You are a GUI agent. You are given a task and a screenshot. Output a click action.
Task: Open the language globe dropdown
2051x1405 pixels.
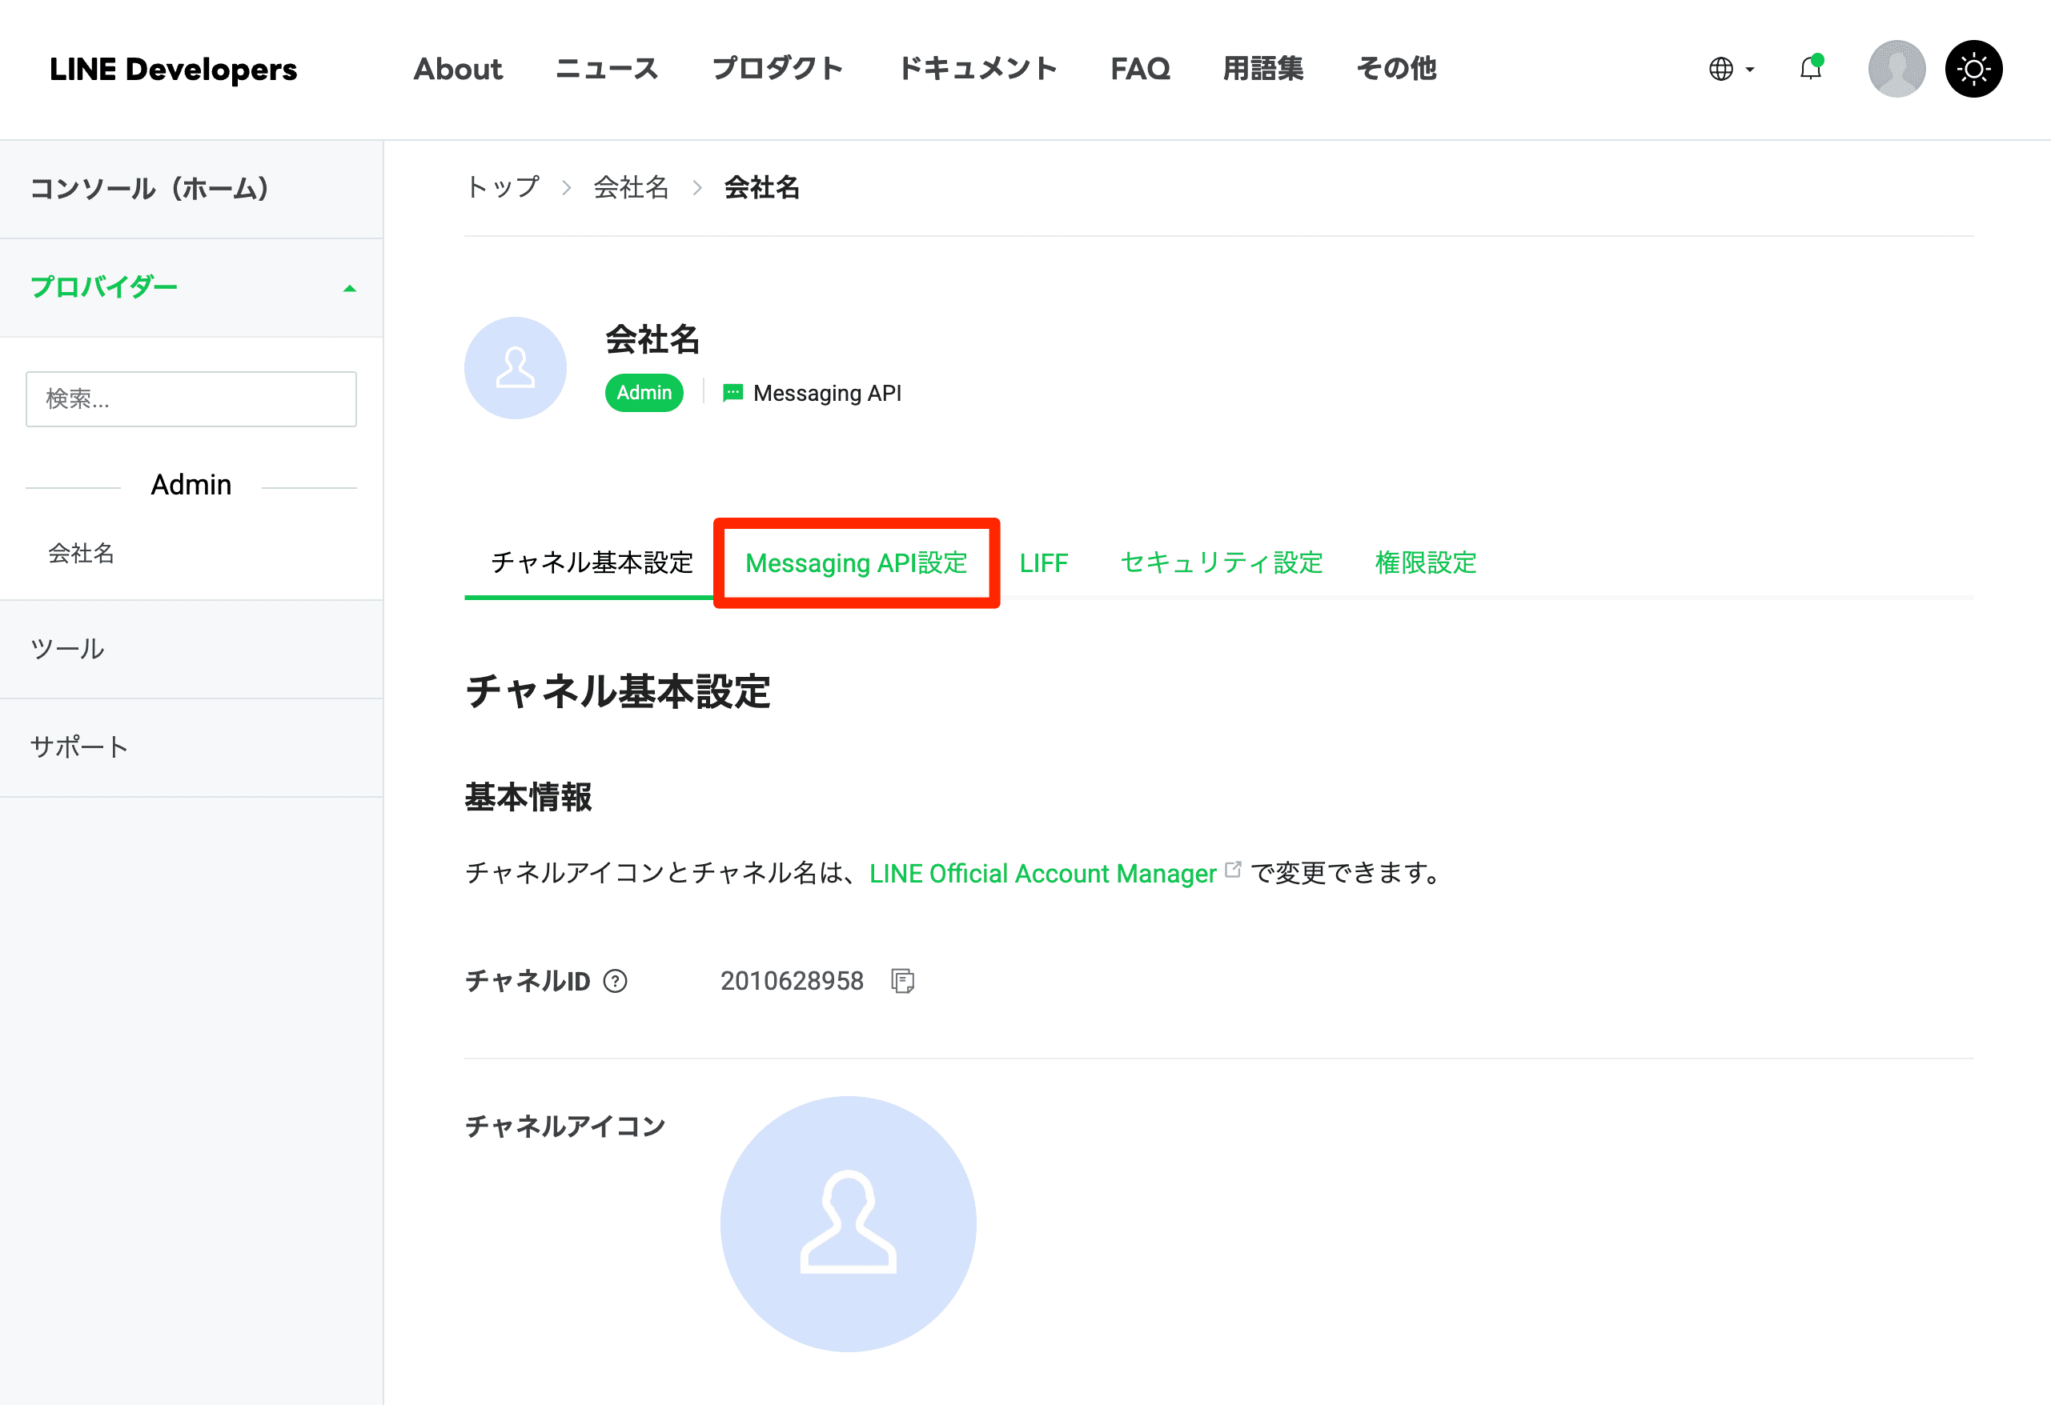click(x=1731, y=69)
